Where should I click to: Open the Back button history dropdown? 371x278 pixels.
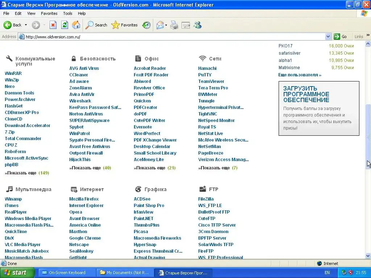coord(26,25)
